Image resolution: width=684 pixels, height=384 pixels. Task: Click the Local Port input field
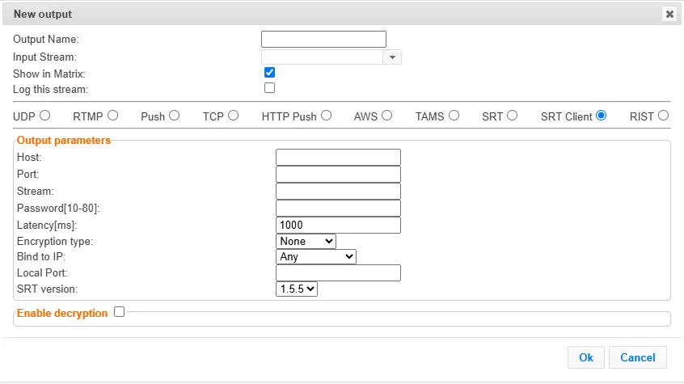pyautogui.click(x=338, y=272)
